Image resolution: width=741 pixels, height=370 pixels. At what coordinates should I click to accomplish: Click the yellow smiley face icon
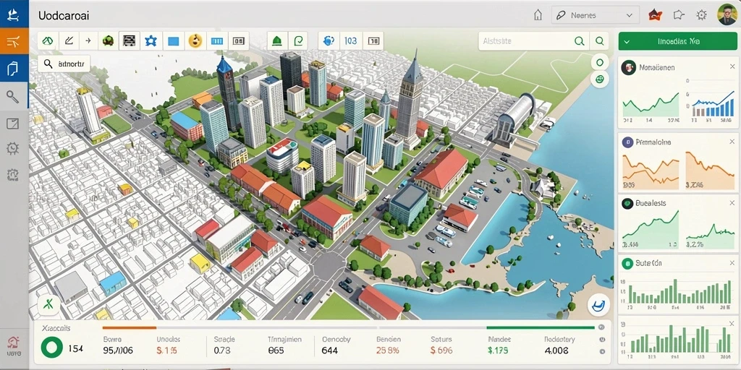[x=195, y=41]
